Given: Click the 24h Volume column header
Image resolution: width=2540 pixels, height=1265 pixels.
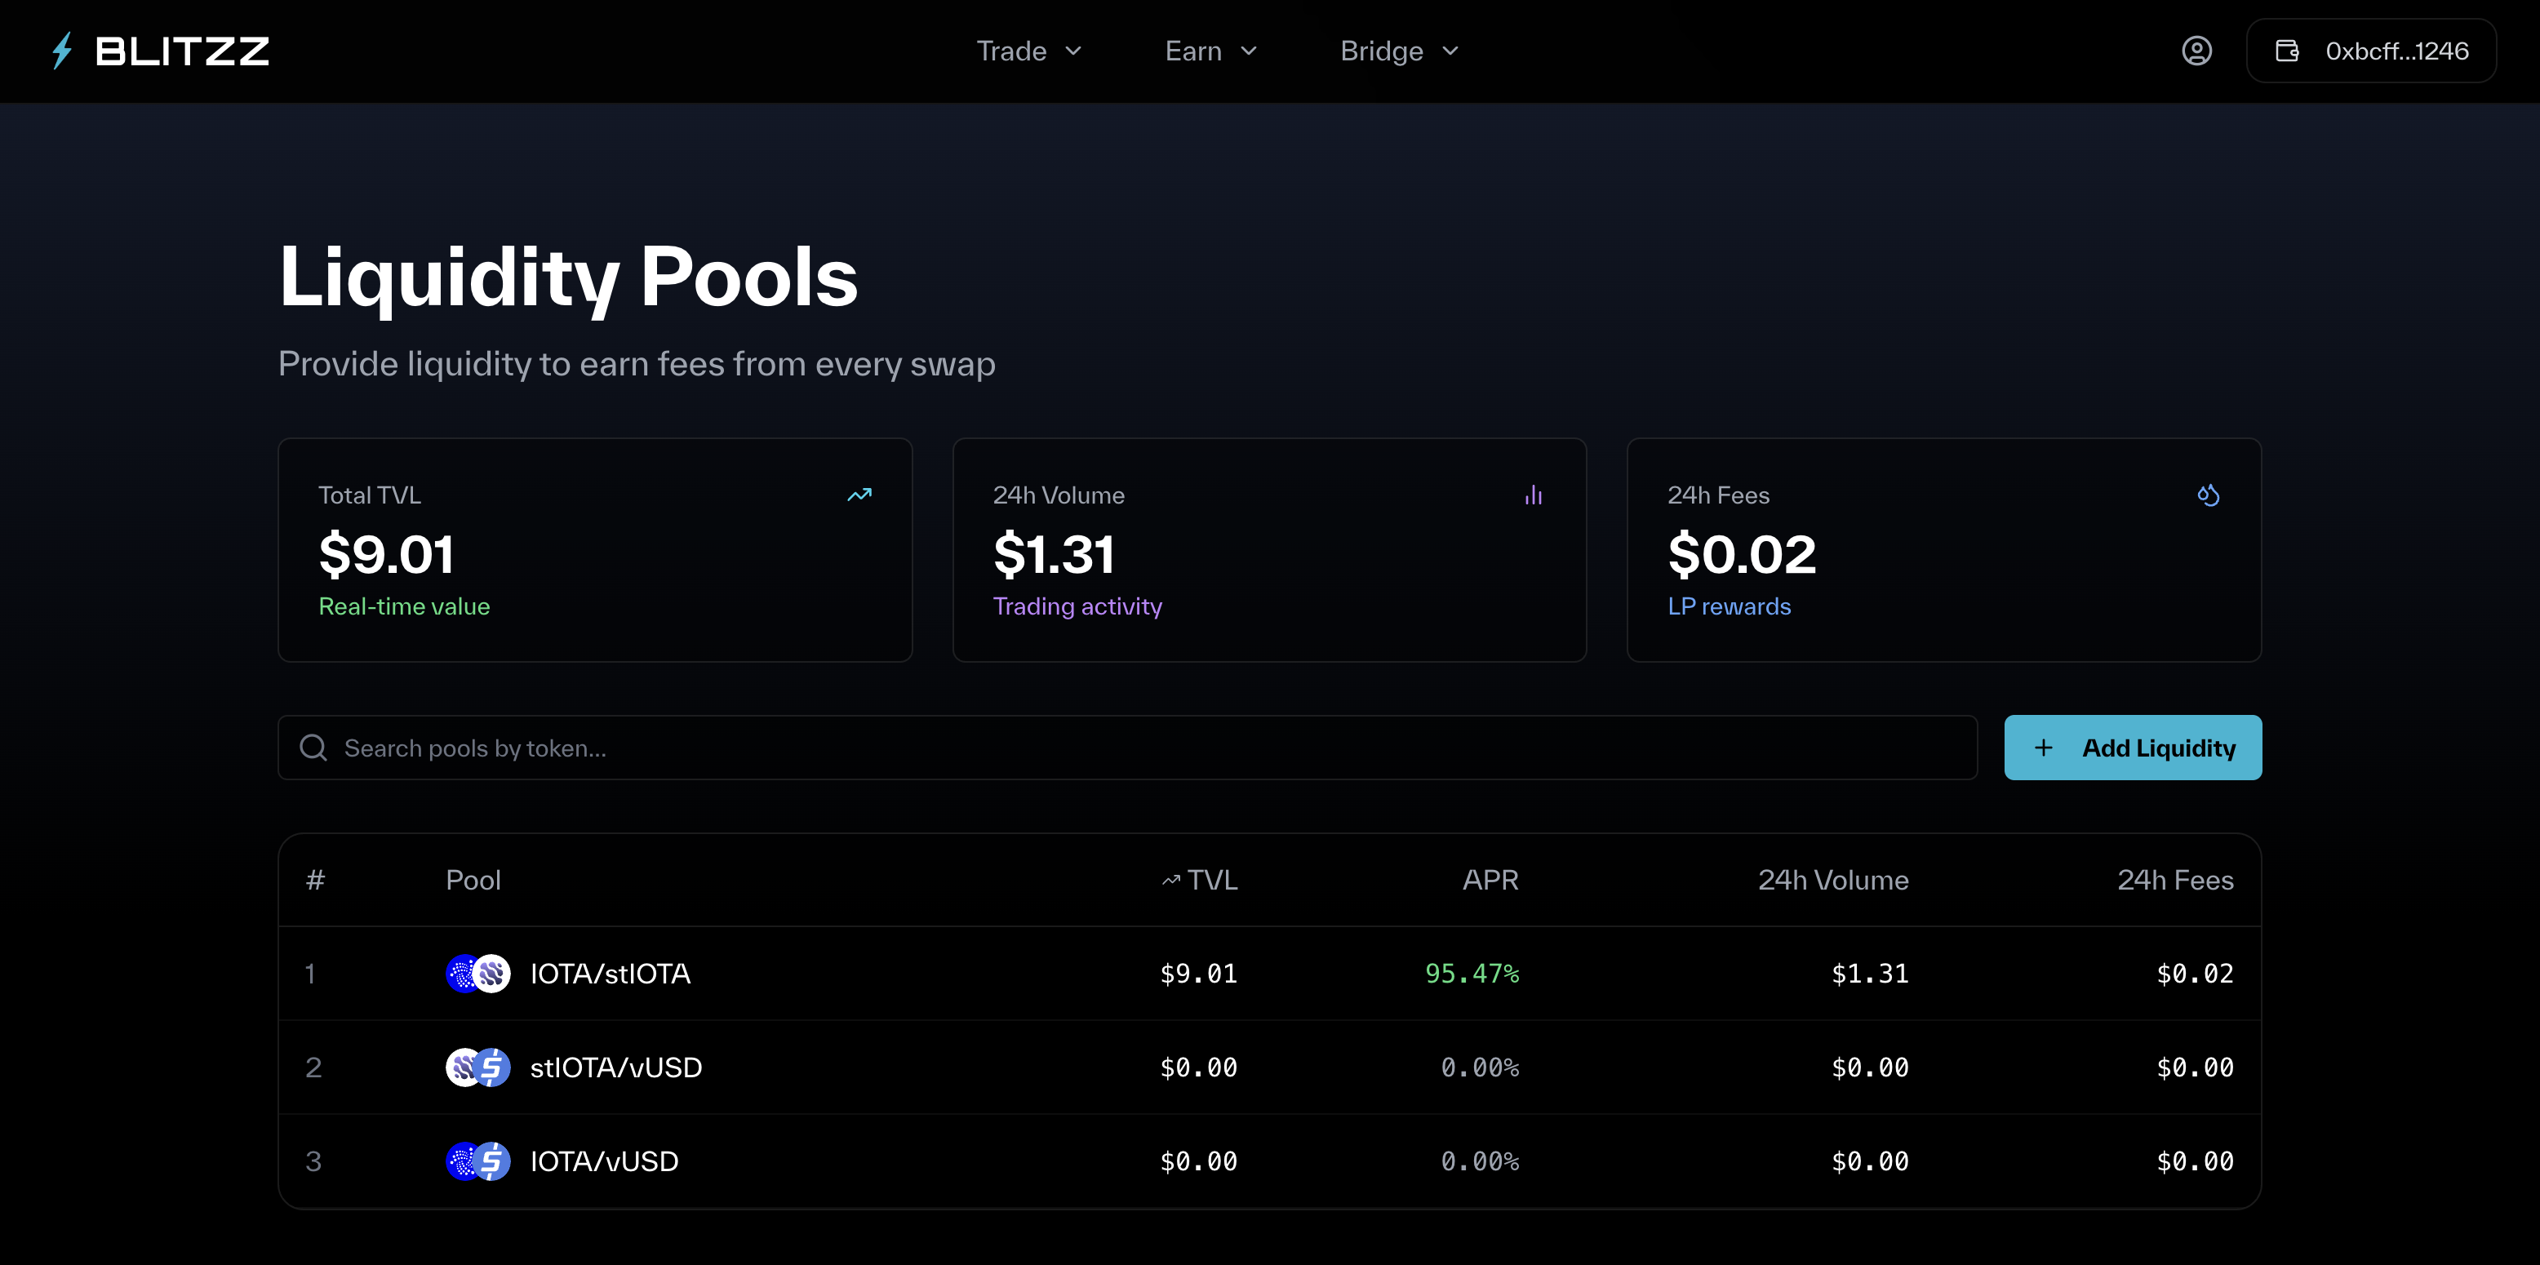Looking at the screenshot, I should click(1832, 880).
